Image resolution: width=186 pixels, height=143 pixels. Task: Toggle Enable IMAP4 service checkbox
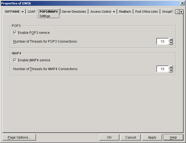tap(15, 60)
